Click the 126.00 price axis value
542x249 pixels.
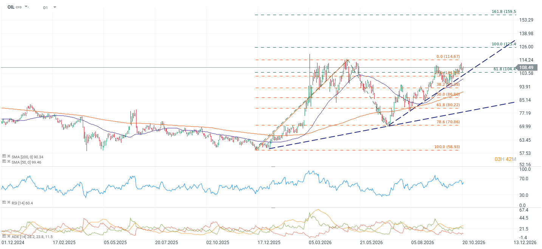pos(527,47)
